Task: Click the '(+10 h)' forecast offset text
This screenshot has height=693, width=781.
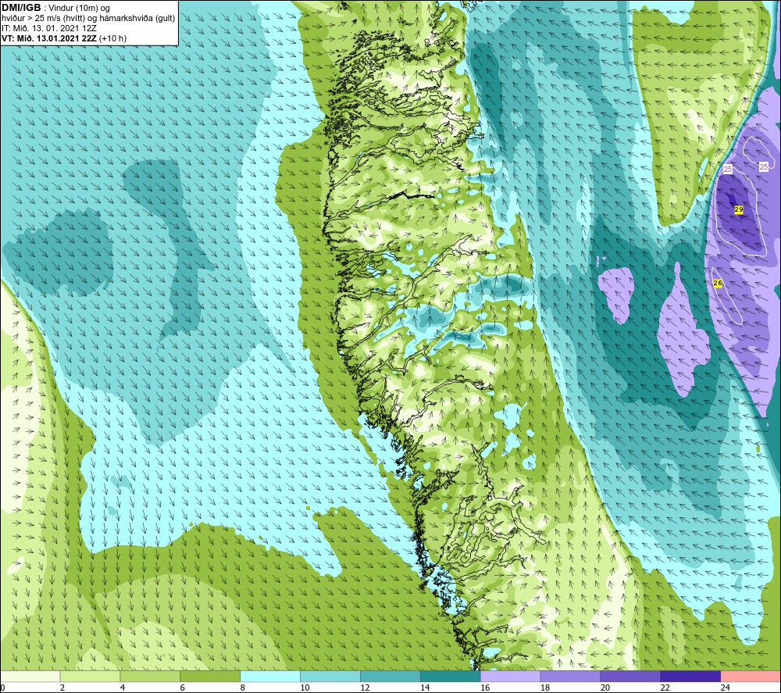Action: pyautogui.click(x=112, y=38)
